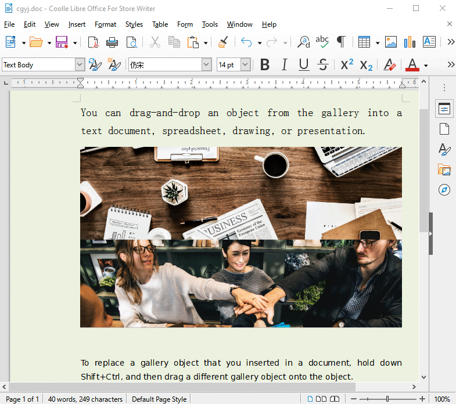Screen dimensions: 456x404
Task: Open the Gallery sidebar panel
Action: (x=444, y=169)
